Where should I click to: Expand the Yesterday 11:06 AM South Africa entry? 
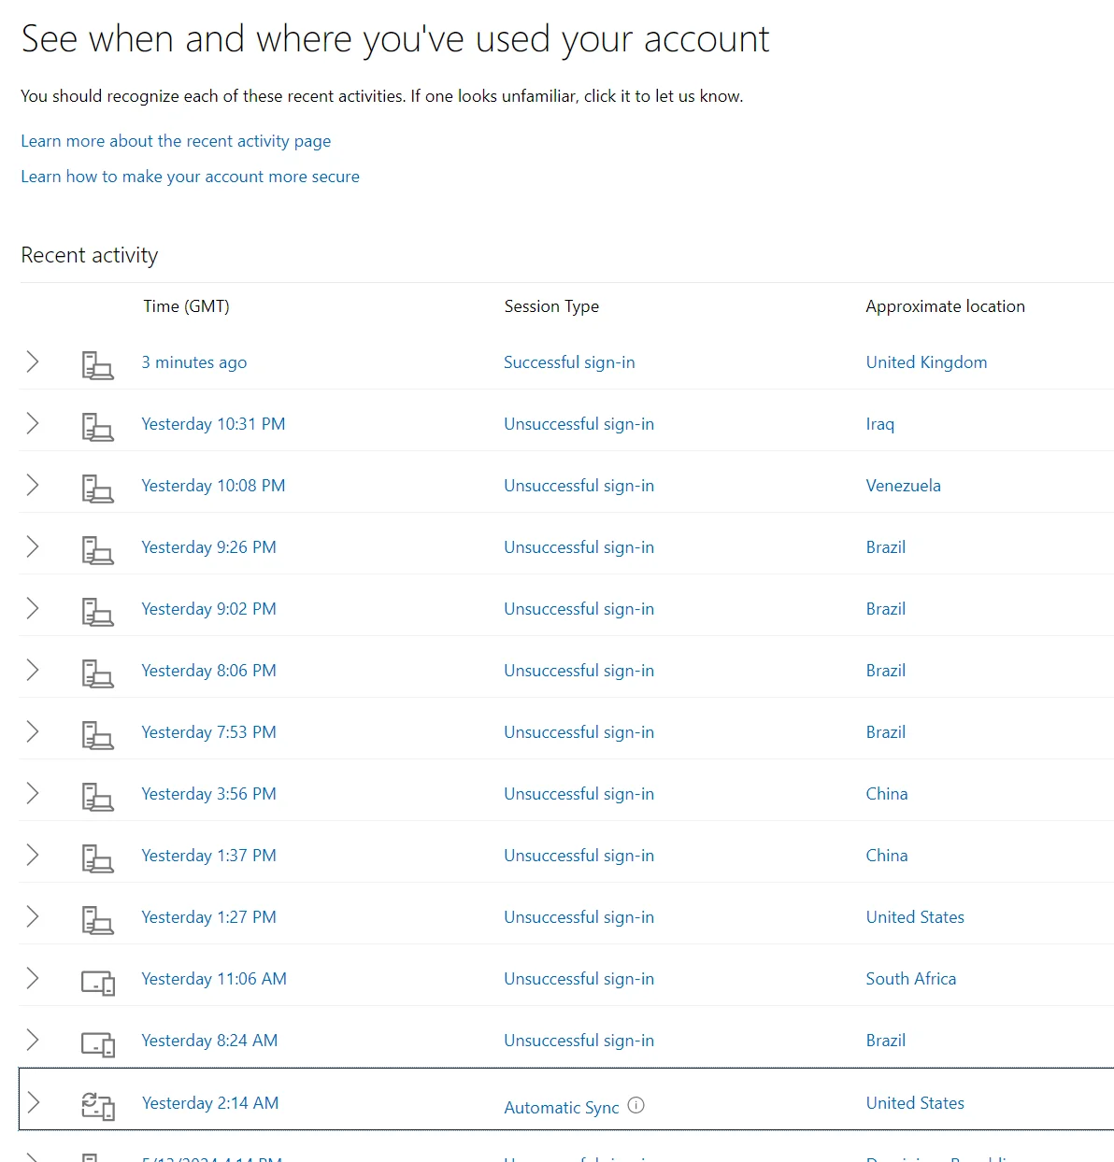coord(33,978)
